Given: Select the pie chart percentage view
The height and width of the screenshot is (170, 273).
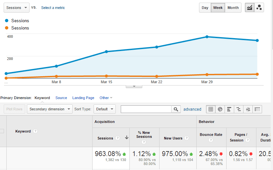Looking at the screenshot, I should pos(220,109).
